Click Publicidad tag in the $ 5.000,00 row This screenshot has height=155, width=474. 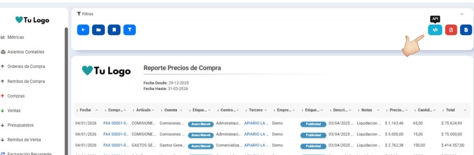point(313,135)
